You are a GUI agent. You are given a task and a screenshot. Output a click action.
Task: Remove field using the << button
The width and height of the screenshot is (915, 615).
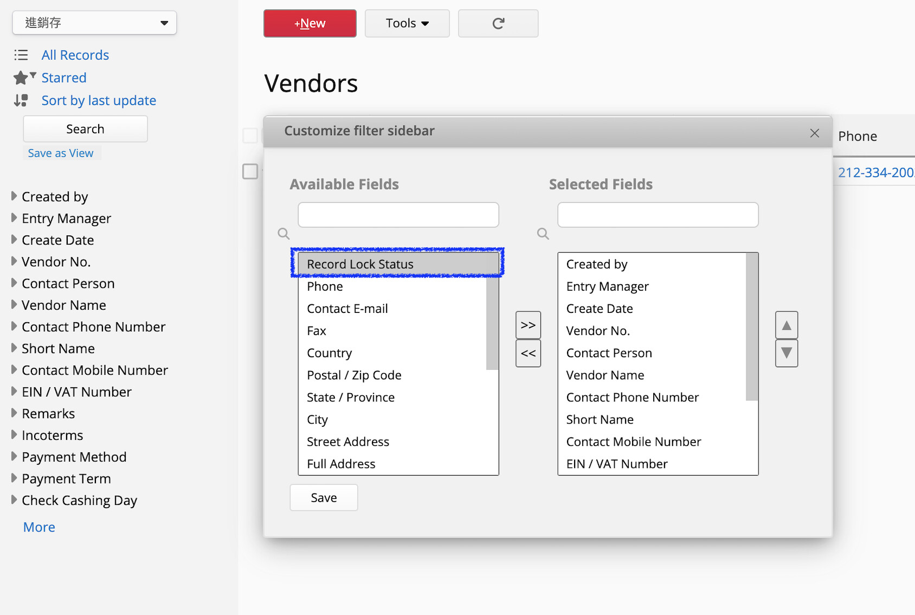click(x=528, y=353)
